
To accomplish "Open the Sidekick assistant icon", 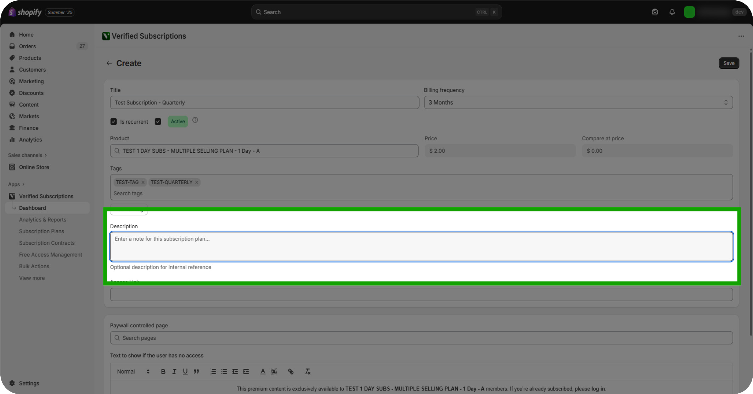I will (x=655, y=12).
